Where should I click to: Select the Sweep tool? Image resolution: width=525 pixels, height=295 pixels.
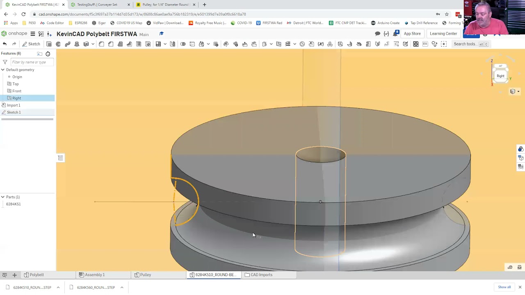click(x=68, y=44)
